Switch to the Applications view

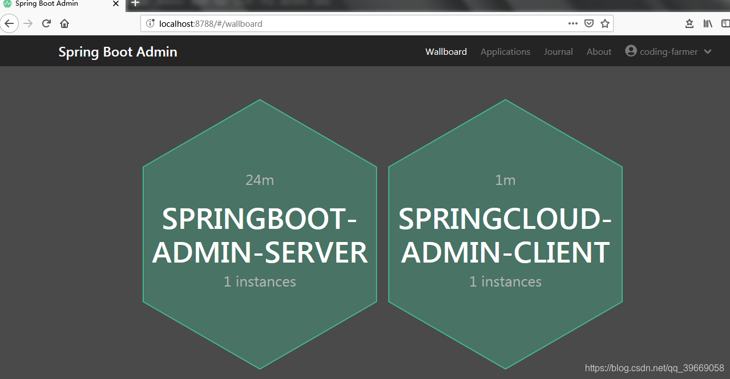click(505, 51)
